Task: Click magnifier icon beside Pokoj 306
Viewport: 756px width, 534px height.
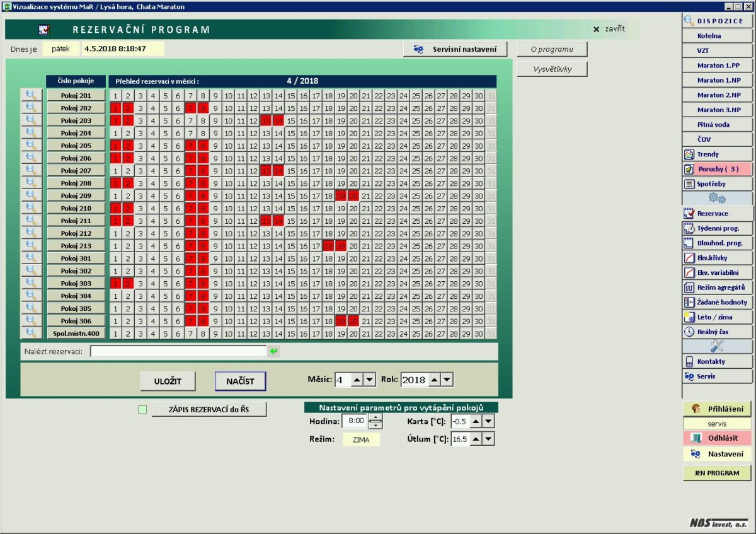Action: click(x=30, y=321)
